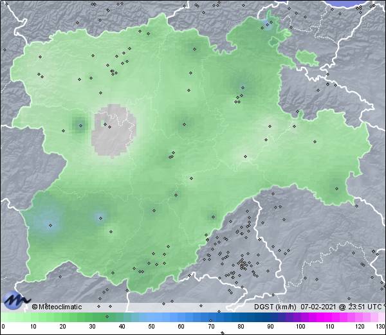Click the 120 label on the wind scale
386x335 pixels.
tap(360, 327)
